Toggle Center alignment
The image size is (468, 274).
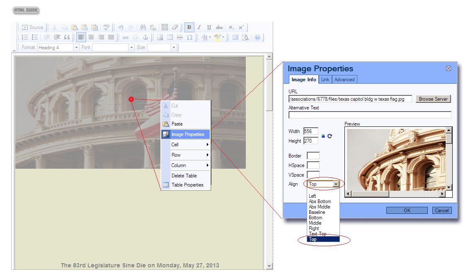point(91,37)
